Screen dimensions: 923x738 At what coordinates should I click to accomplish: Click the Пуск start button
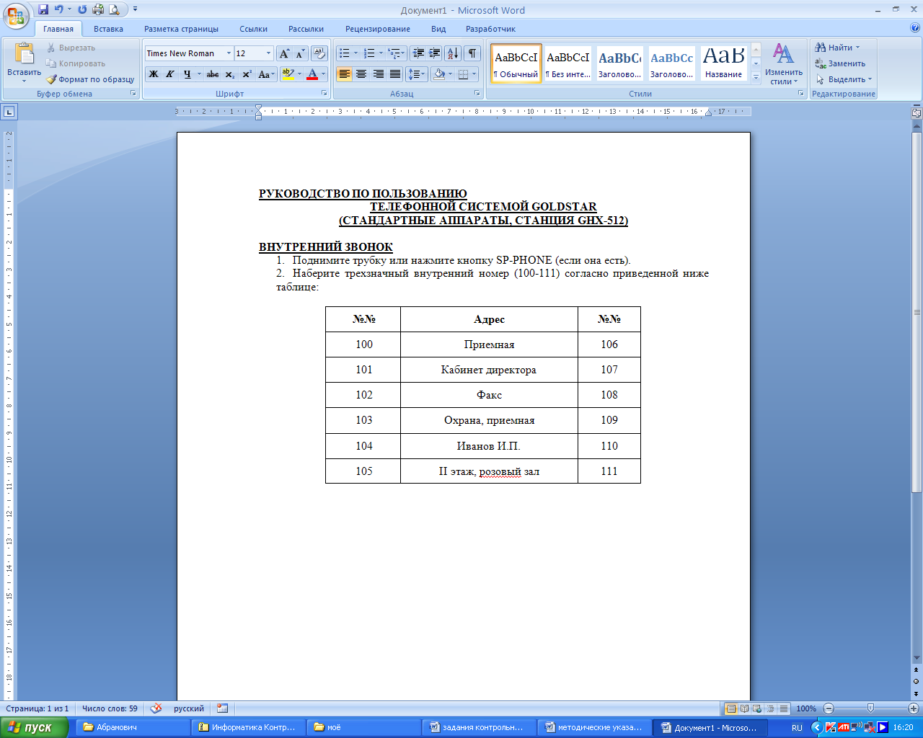34,727
